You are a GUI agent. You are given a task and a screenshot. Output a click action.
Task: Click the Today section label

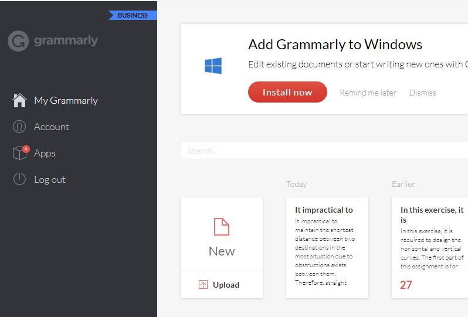296,184
